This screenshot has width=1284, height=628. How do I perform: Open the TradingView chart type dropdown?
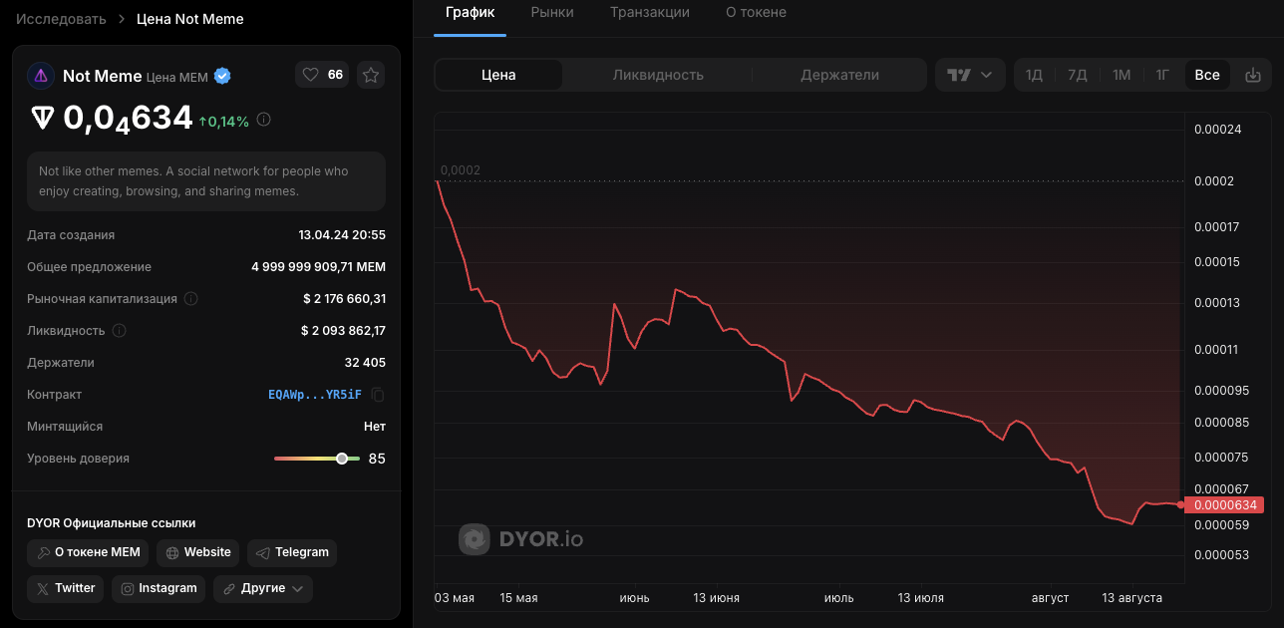point(969,75)
